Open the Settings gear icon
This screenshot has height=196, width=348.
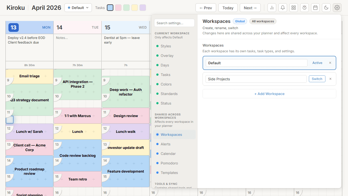tap(337, 8)
